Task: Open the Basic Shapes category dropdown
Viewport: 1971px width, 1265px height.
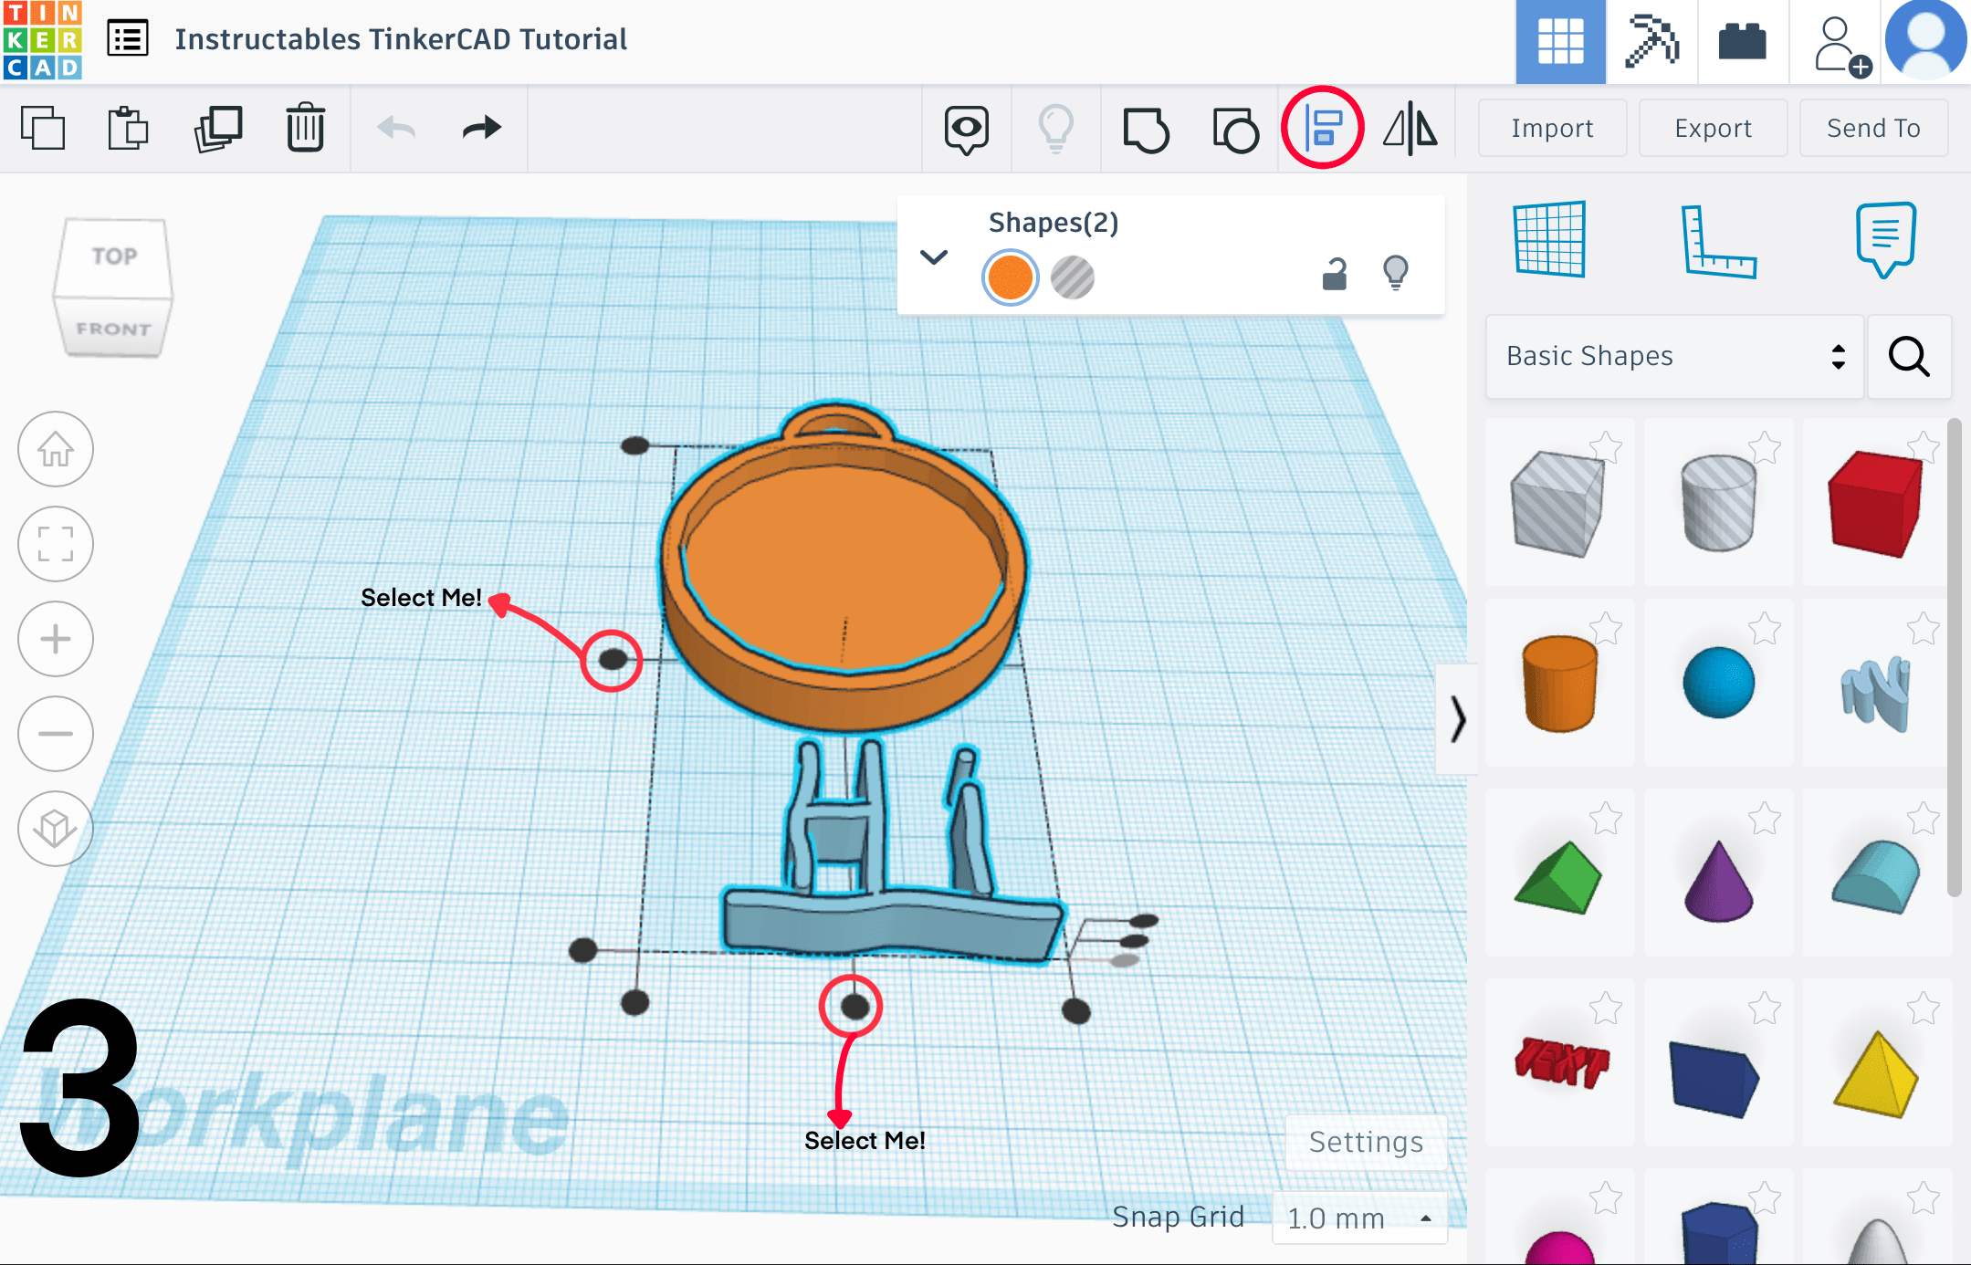Action: point(1673,356)
